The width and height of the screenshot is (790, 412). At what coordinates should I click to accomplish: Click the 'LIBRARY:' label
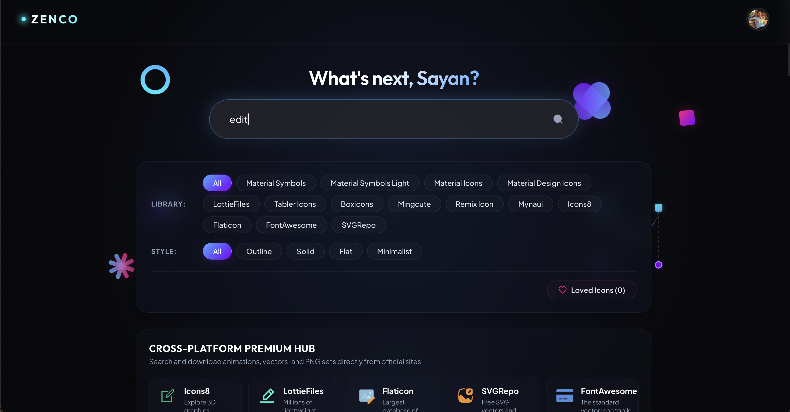tap(168, 204)
